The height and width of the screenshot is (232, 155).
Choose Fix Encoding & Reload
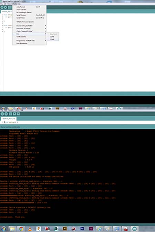29,12
